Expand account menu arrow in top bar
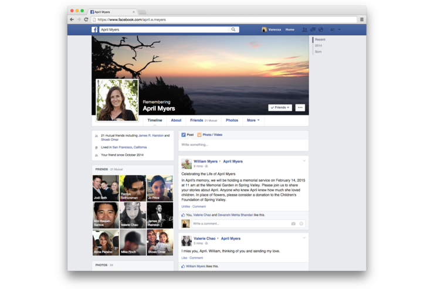 [x=340, y=29]
